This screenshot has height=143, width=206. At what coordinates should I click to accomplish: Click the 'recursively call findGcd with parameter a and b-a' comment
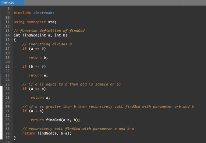78,129
